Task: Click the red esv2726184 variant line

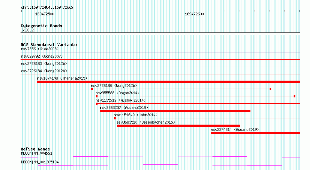Action: pyautogui.click(x=160, y=74)
